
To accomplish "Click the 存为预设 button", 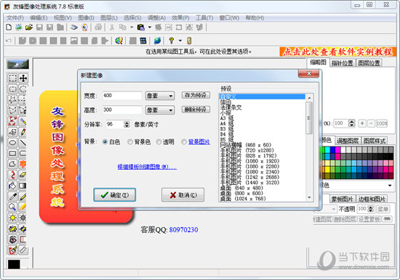I will coord(196,95).
